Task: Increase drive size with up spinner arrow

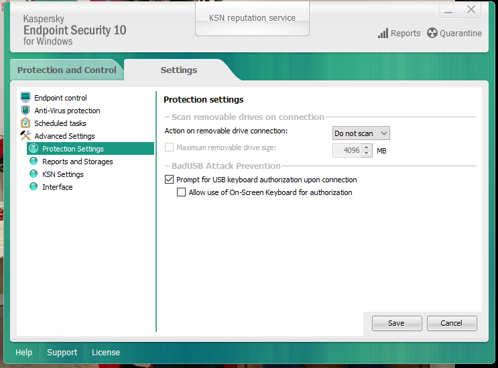Action: click(x=367, y=147)
